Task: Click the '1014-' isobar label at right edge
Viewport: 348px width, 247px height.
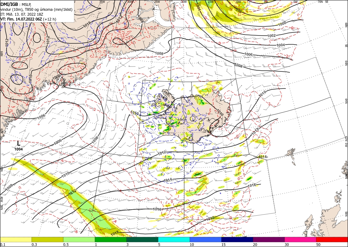Action: point(263,157)
